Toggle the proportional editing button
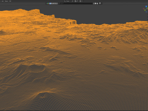The image size is (148, 111). point(80,1)
